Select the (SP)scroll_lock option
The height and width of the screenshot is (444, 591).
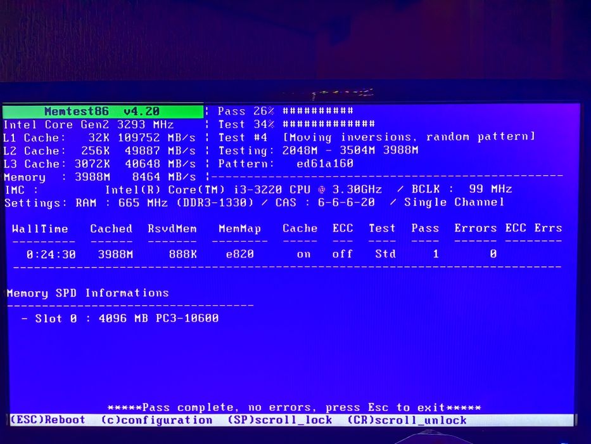pyautogui.click(x=280, y=420)
